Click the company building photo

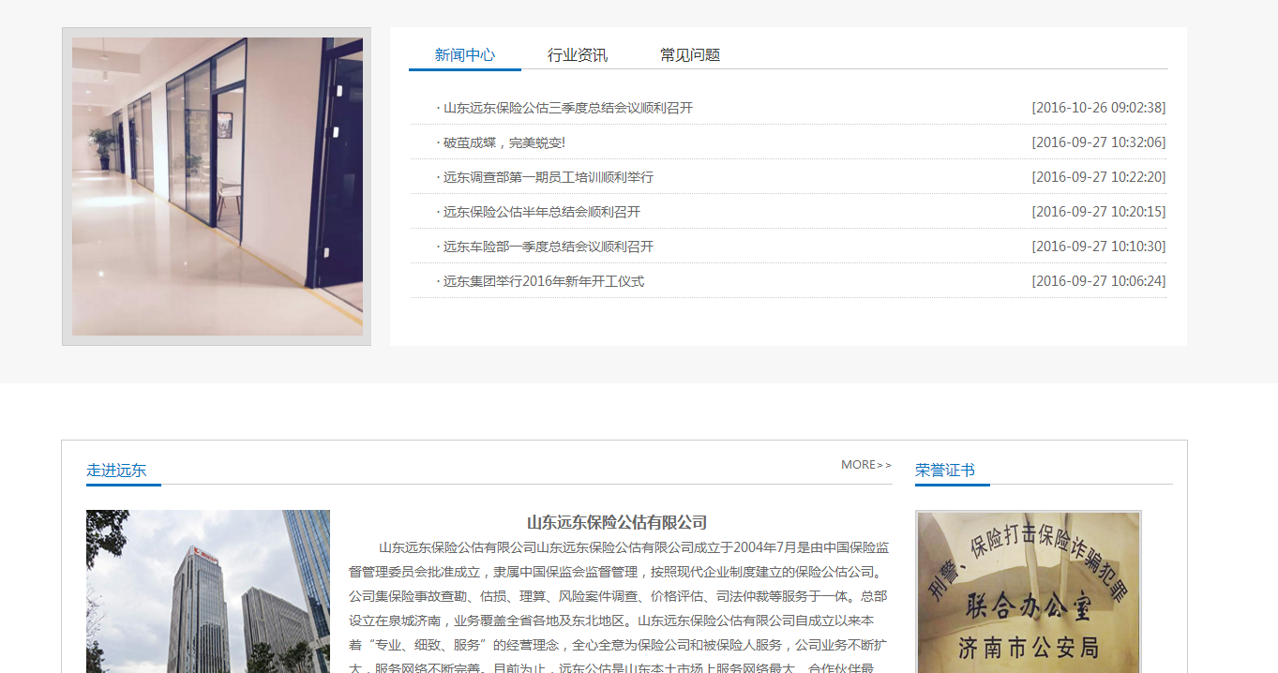pyautogui.click(x=208, y=591)
